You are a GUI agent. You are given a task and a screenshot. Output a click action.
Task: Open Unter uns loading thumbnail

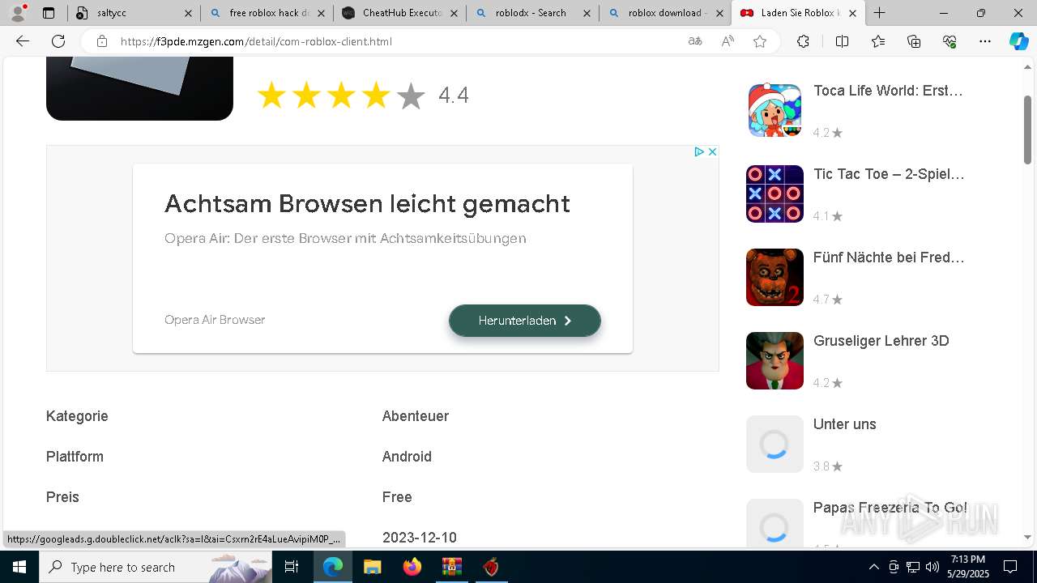pos(775,445)
